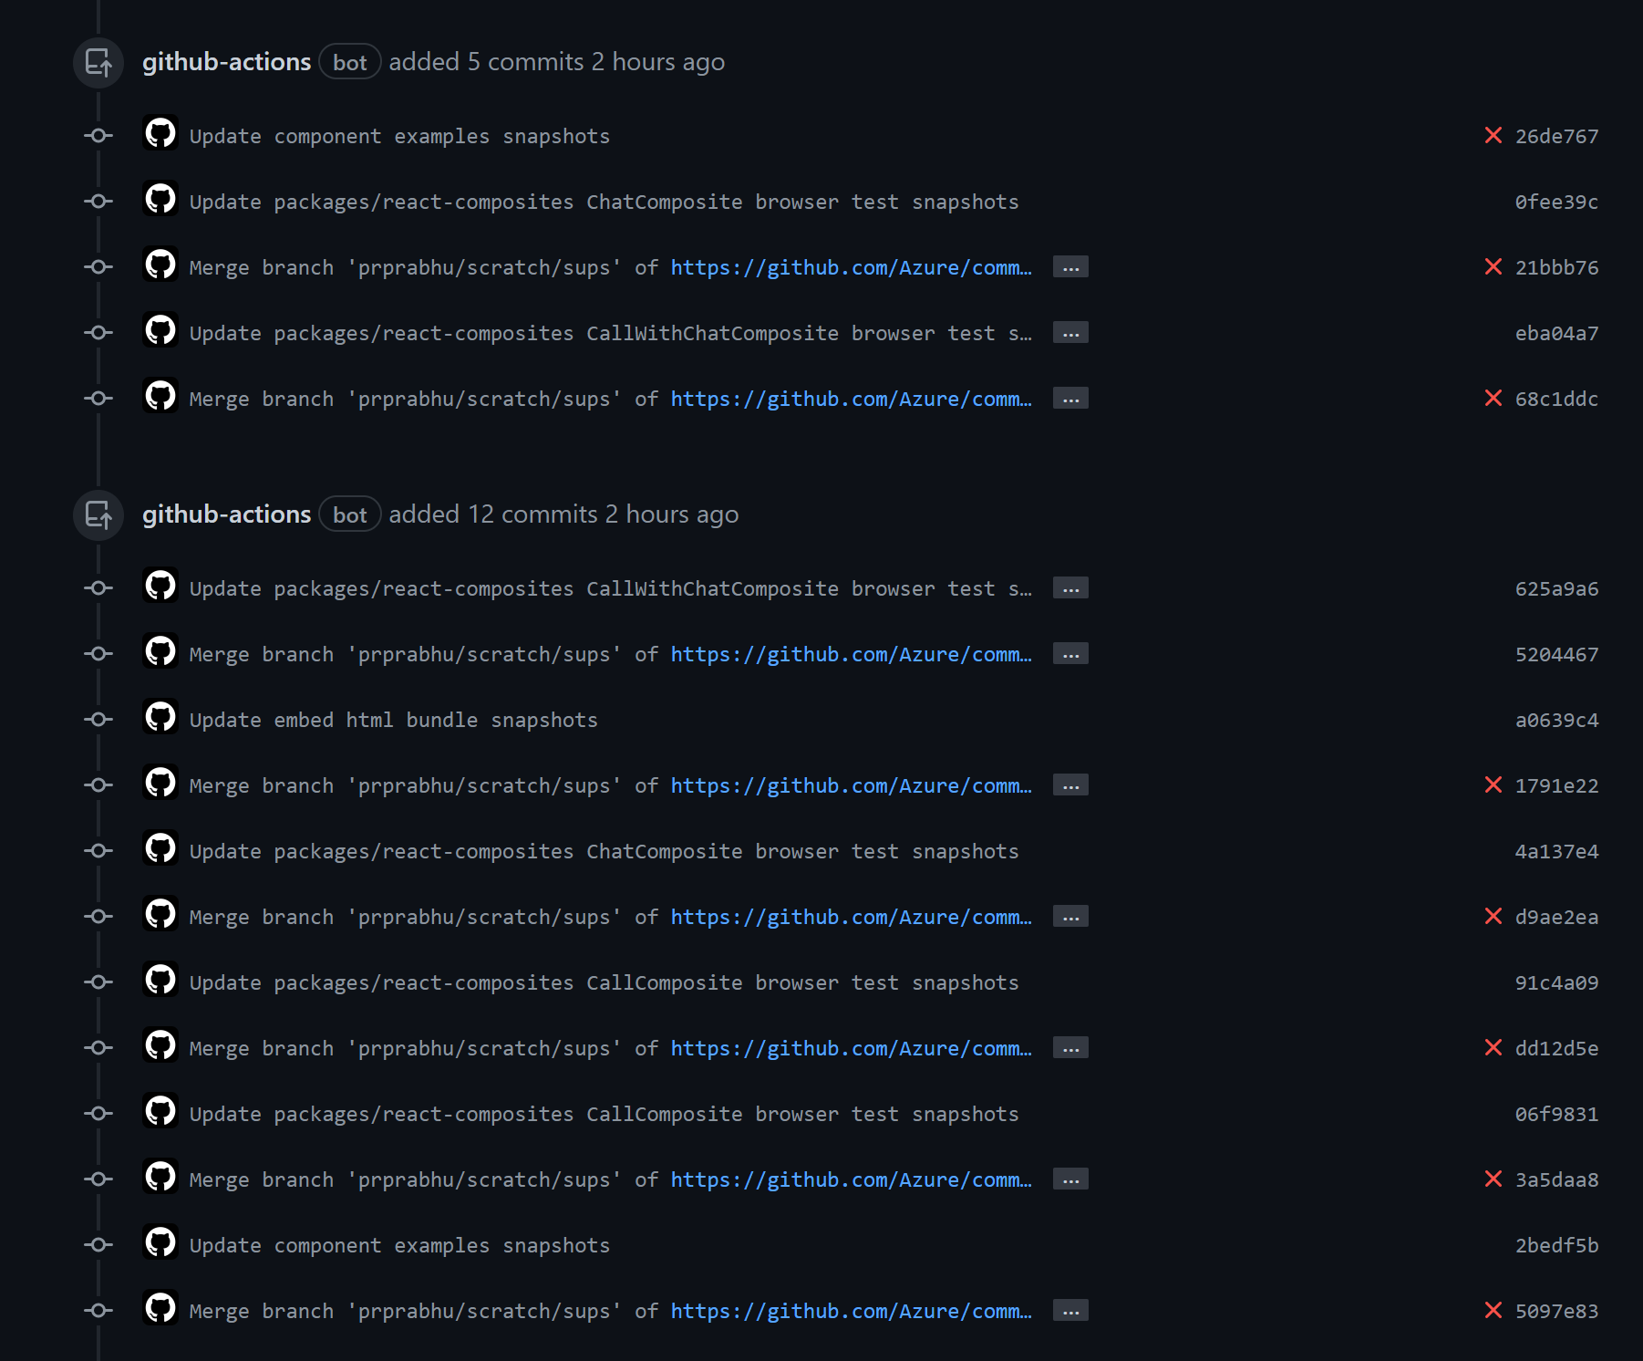Image resolution: width=1643 pixels, height=1361 pixels.
Task: Click the octocat icon on 'Update component examples snapshots'
Action: (160, 135)
